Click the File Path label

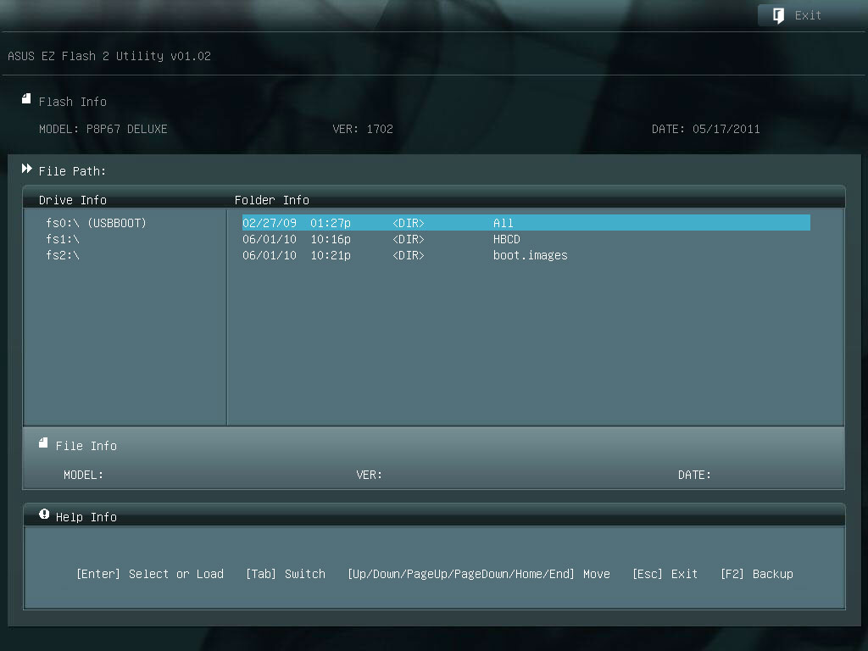coord(72,171)
